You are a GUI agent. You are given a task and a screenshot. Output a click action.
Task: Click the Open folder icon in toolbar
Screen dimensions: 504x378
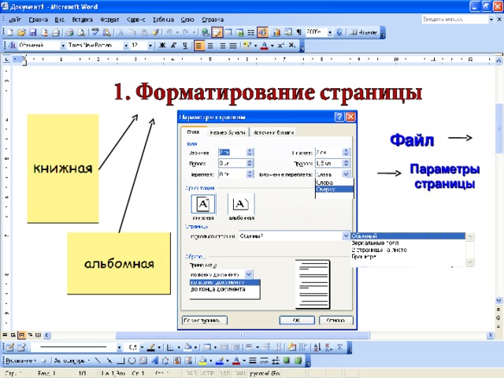(22, 32)
